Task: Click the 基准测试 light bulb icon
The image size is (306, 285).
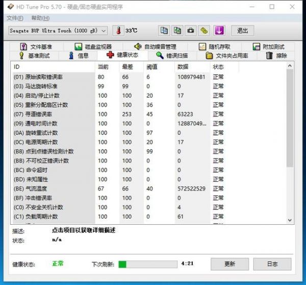Action: (21, 56)
